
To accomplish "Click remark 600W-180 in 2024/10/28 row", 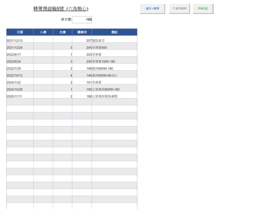I will coord(114,88).
